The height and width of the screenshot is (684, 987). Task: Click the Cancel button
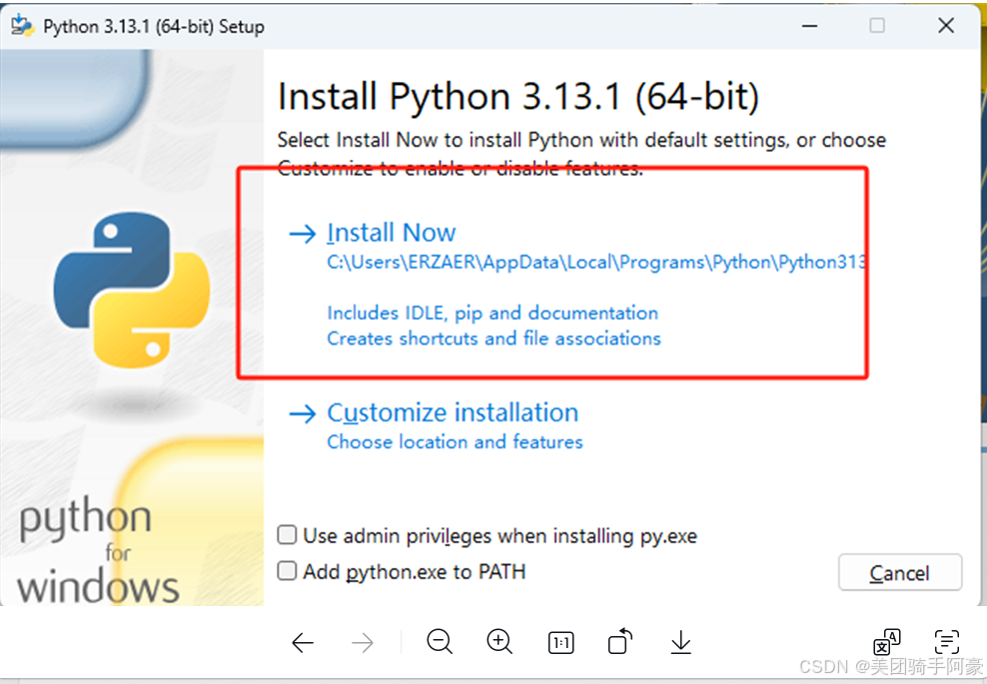(x=899, y=572)
